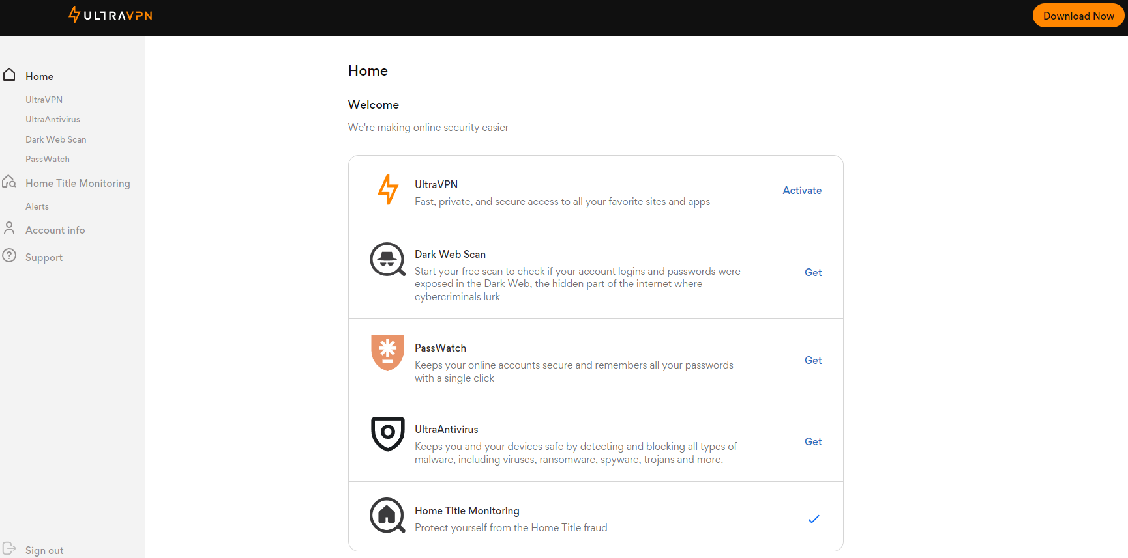The height and width of the screenshot is (558, 1128).
Task: Click the Home Title Monitoring sidebar icon
Action: click(9, 182)
